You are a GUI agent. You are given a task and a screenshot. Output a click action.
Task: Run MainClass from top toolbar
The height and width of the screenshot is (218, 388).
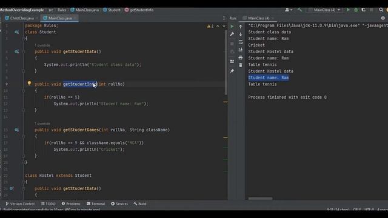pyautogui.click(x=348, y=10)
